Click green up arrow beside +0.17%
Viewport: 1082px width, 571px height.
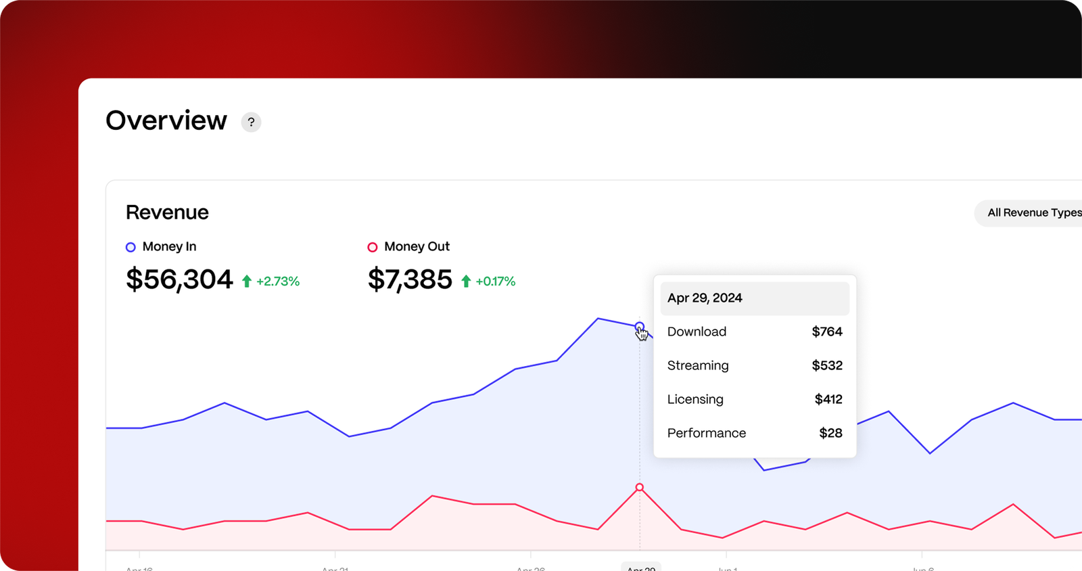coord(466,281)
